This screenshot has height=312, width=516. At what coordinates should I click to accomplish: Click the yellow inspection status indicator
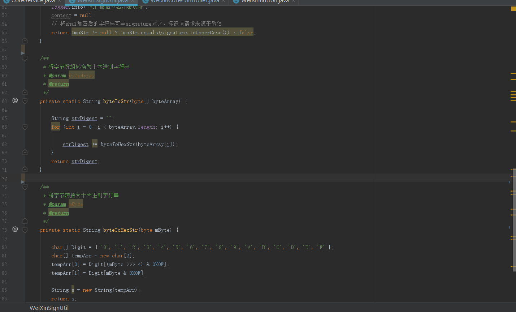click(x=513, y=9)
